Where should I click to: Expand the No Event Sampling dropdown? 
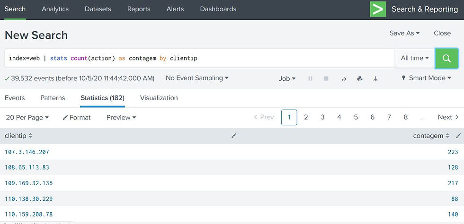point(197,78)
